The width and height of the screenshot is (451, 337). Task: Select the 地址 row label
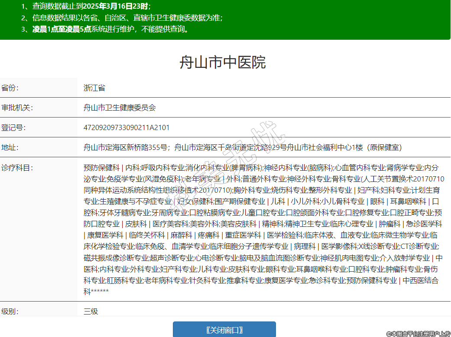pos(10,147)
